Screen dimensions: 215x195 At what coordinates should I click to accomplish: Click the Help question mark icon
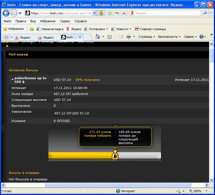pyautogui.click(x=202, y=37)
